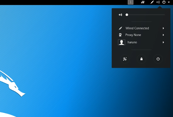Open the Proxy None submenu
Image resolution: width=173 pixels, height=117 pixels.
(x=141, y=35)
